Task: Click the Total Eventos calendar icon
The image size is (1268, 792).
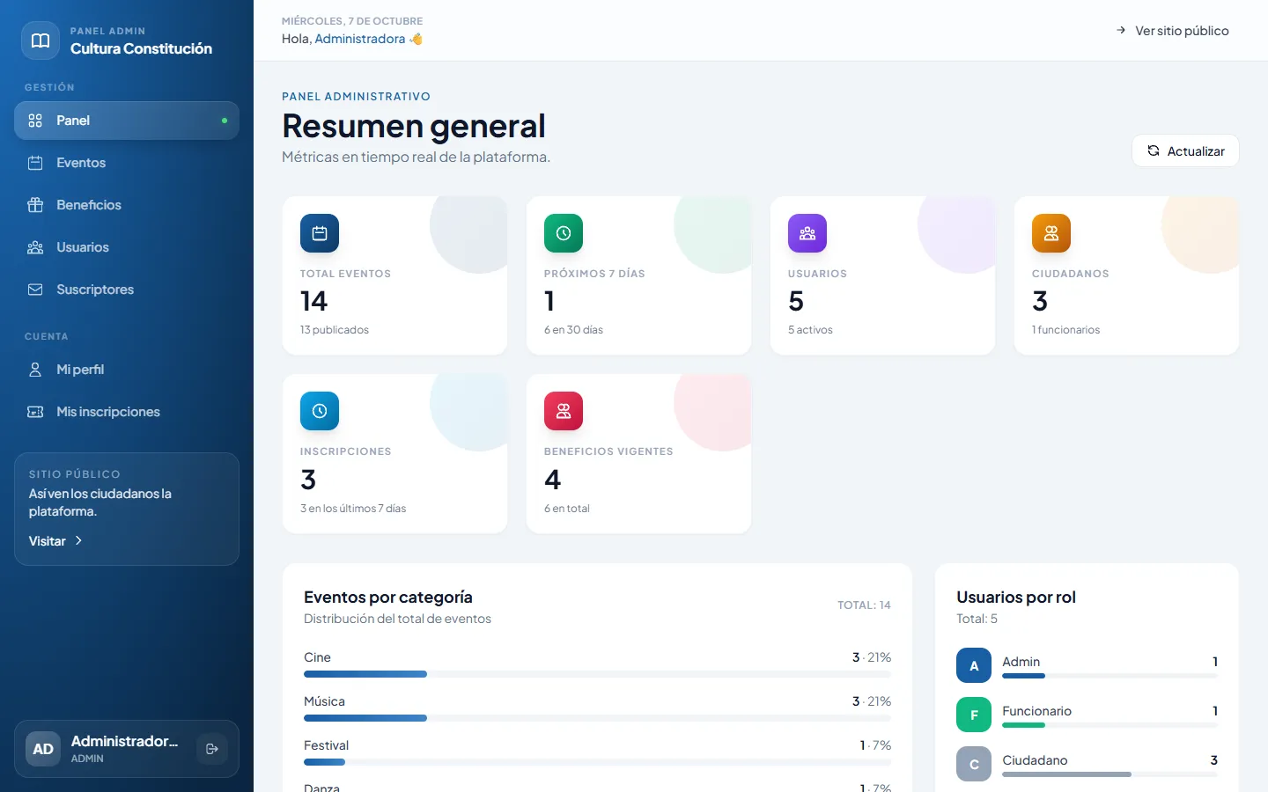Action: point(320,233)
